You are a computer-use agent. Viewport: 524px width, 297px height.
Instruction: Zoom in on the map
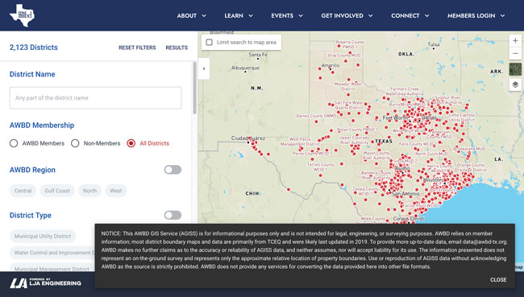[x=515, y=41]
